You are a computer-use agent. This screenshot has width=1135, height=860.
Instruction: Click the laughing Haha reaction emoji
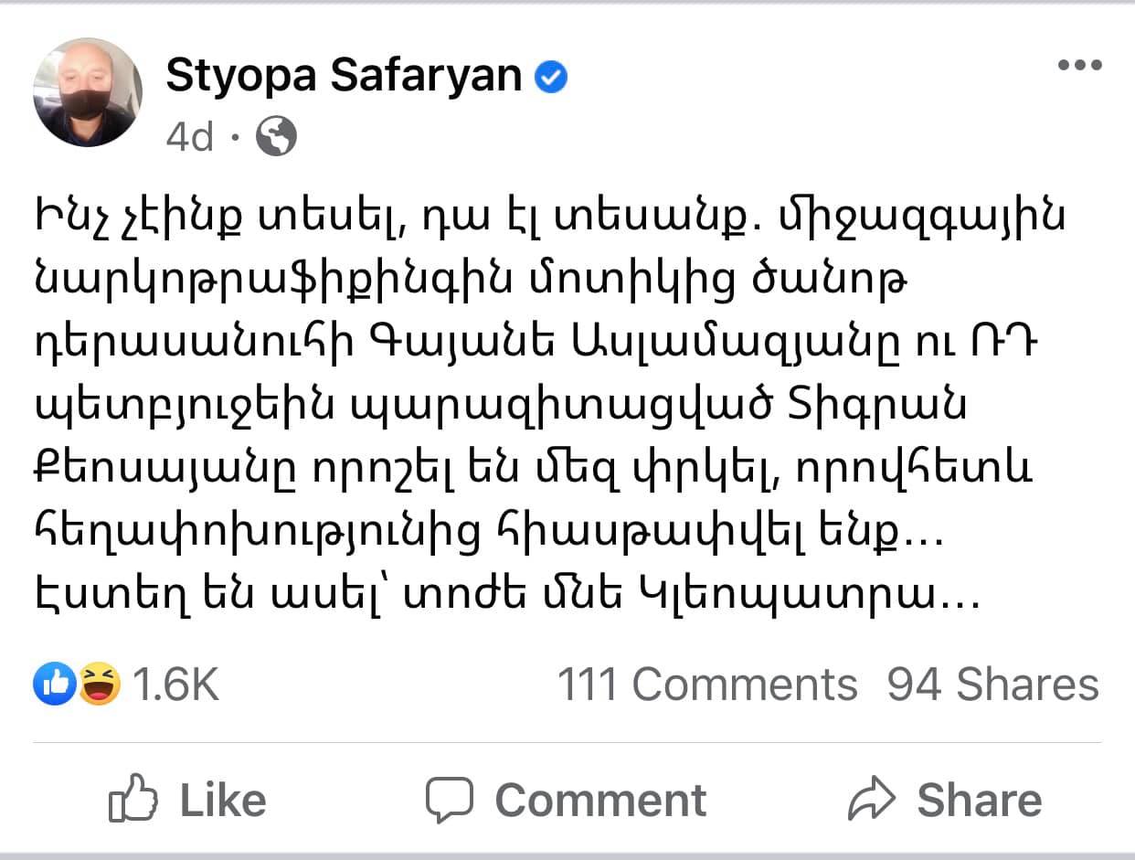pos(100,684)
